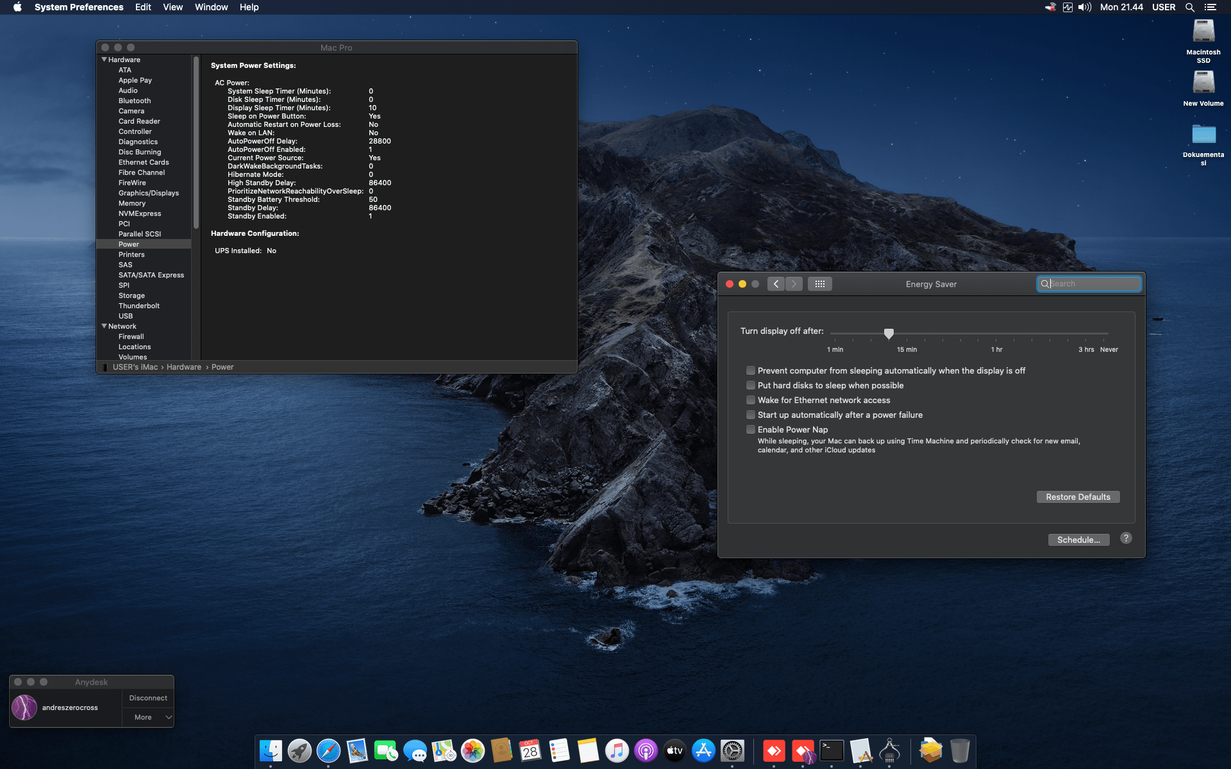The height and width of the screenshot is (769, 1231).
Task: Open System Preferences from the Dock
Action: point(732,750)
